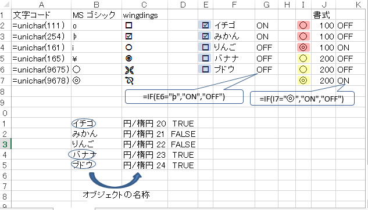Click the Wingdings checked box symbol in C3
The height and width of the screenshot is (210, 368).
[128, 37]
